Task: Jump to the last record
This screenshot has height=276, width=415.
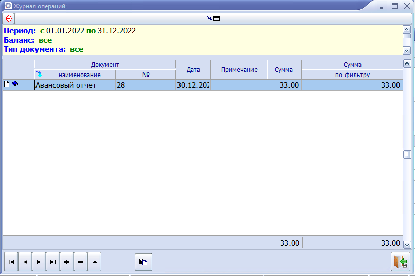Action: click(x=52, y=262)
